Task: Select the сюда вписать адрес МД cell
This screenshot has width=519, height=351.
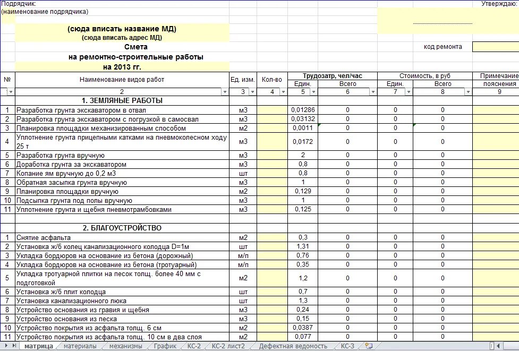Action: click(122, 38)
